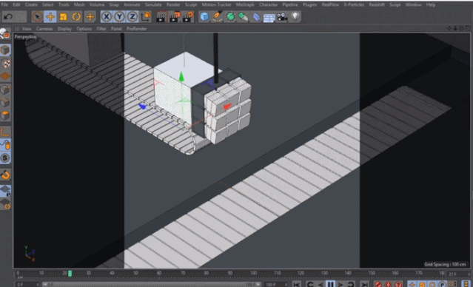Click Locked Workplane icon
The height and width of the screenshot is (287, 473).
point(5,191)
